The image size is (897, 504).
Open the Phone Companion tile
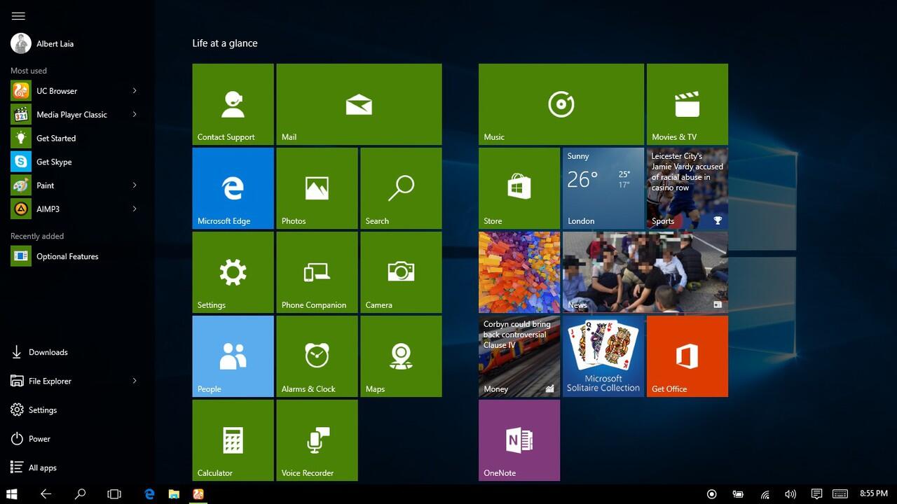point(317,272)
